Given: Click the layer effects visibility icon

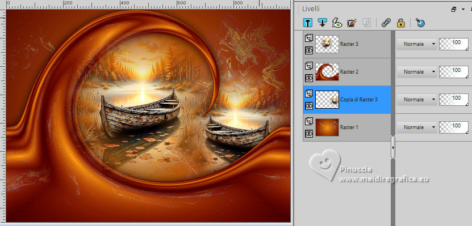Looking at the screenshot, I should (x=337, y=23).
